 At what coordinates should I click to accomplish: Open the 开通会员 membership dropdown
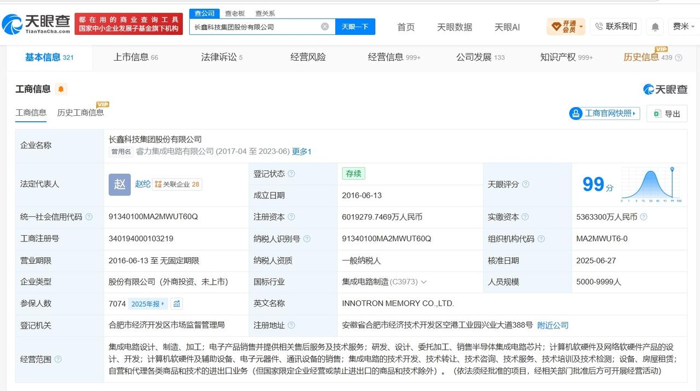[566, 26]
